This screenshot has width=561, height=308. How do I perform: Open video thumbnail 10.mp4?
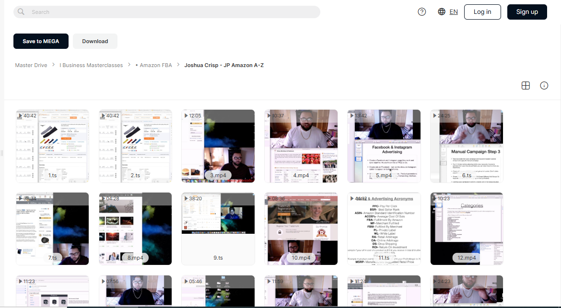301,228
